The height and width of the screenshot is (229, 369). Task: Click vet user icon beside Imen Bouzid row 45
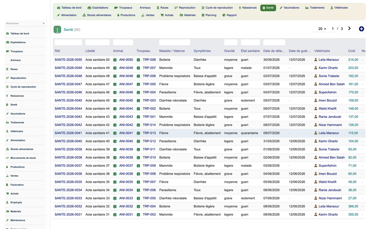coord(316,100)
